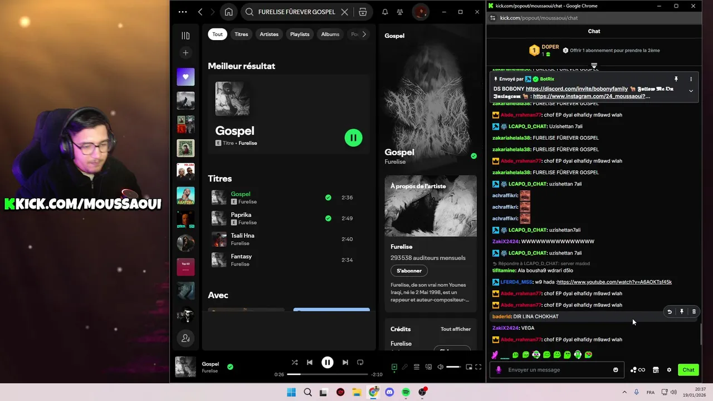Open the Kick shop icon

coord(656,370)
